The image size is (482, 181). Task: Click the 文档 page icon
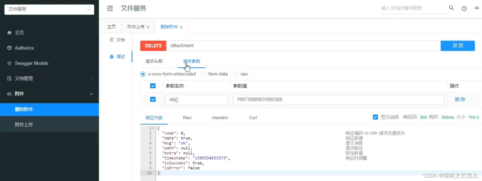tap(112, 40)
